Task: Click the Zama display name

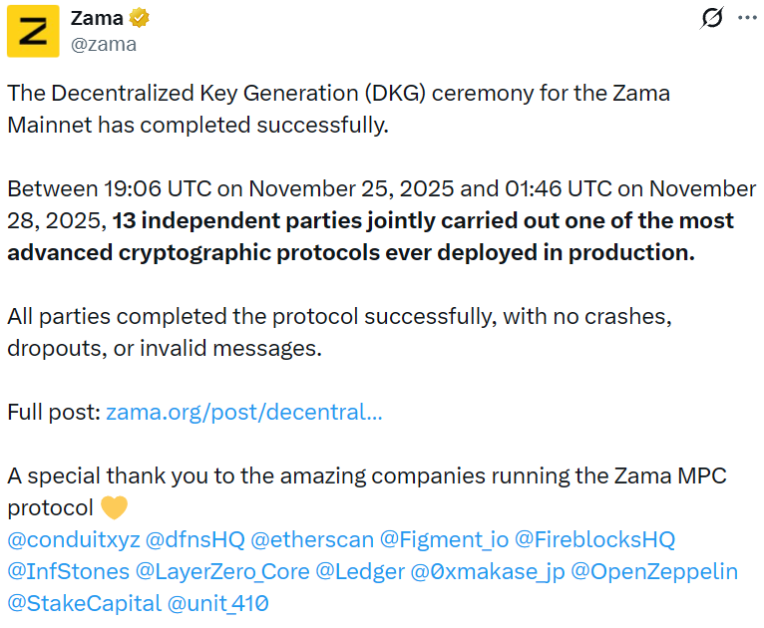Action: [x=98, y=18]
